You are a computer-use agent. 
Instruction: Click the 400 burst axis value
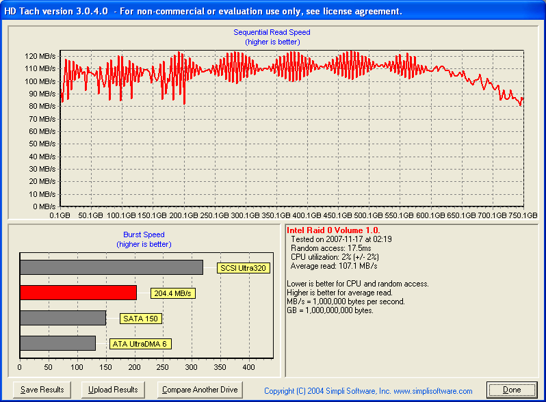click(248, 367)
